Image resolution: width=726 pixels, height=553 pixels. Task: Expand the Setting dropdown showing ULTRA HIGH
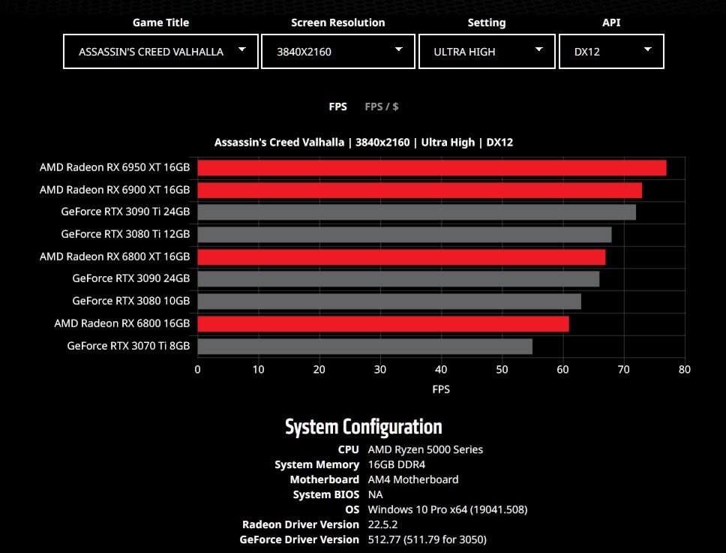tap(486, 51)
